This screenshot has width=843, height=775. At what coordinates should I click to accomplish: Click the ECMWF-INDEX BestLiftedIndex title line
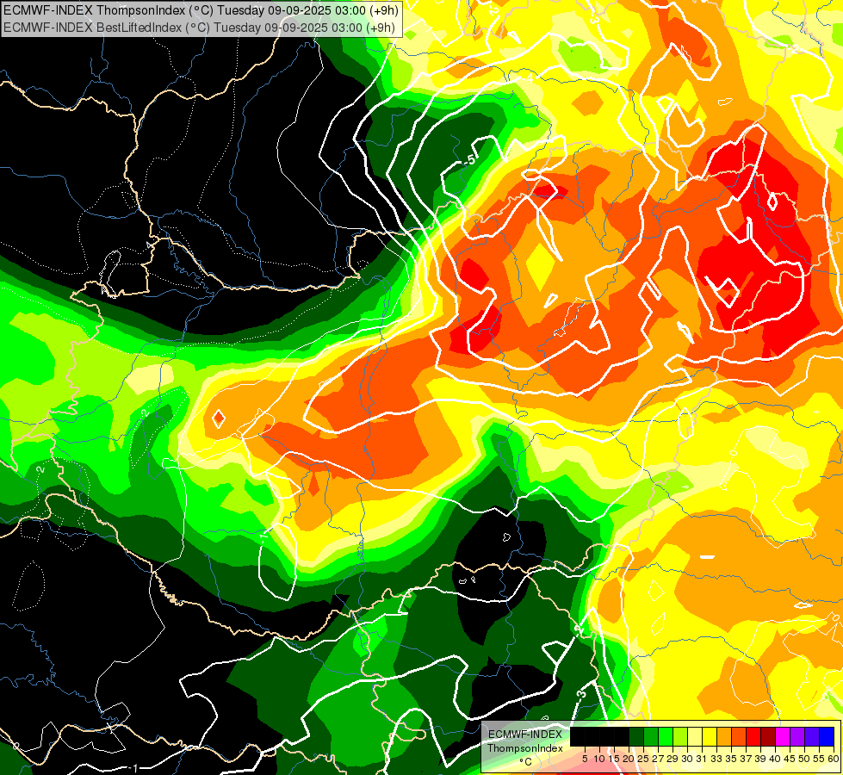200,28
